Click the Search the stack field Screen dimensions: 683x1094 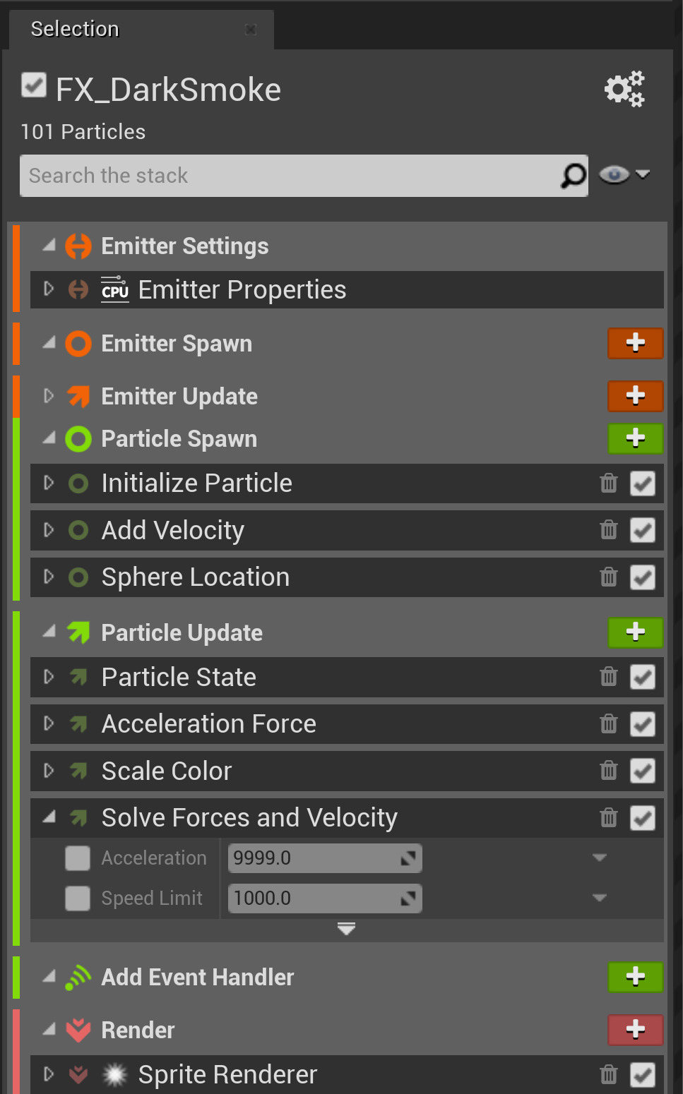pos(290,176)
